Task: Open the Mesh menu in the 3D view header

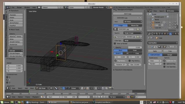Action: 32,88
